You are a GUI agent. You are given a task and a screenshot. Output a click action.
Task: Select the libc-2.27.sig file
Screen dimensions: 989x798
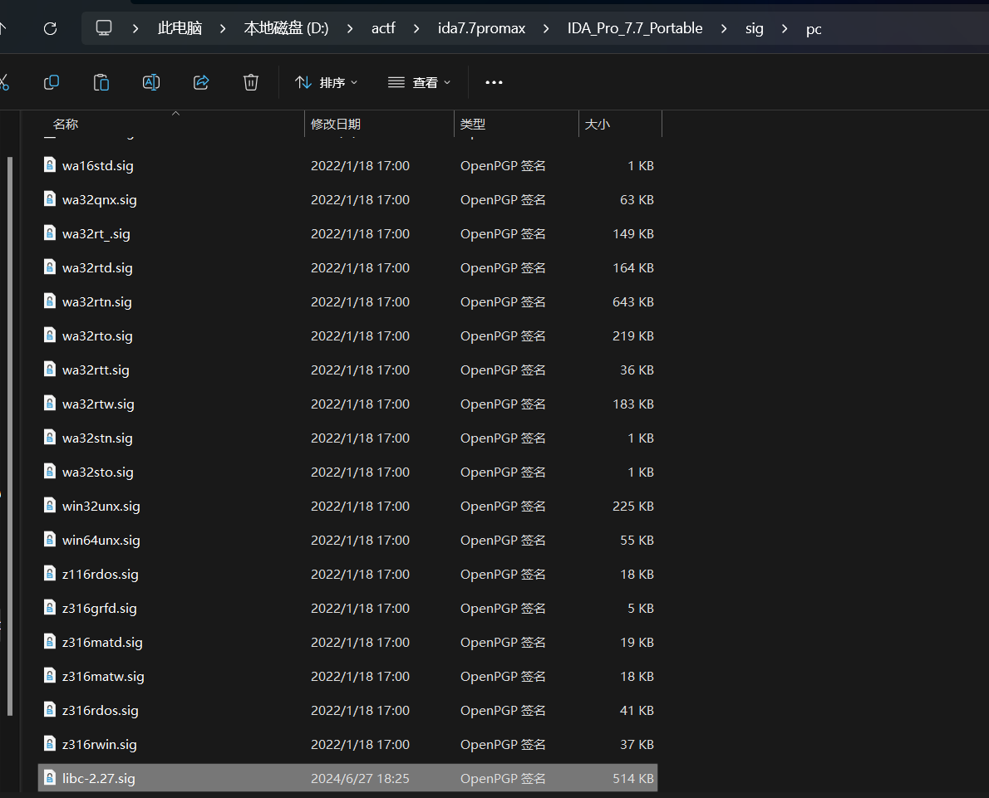[x=99, y=778]
